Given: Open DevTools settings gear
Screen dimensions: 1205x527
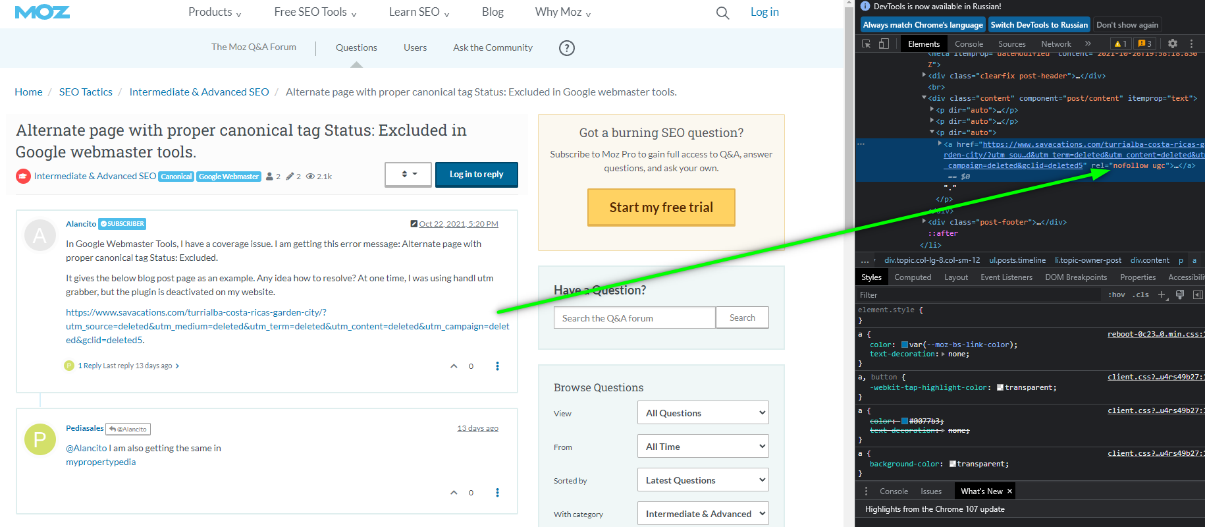Looking at the screenshot, I should point(1172,44).
